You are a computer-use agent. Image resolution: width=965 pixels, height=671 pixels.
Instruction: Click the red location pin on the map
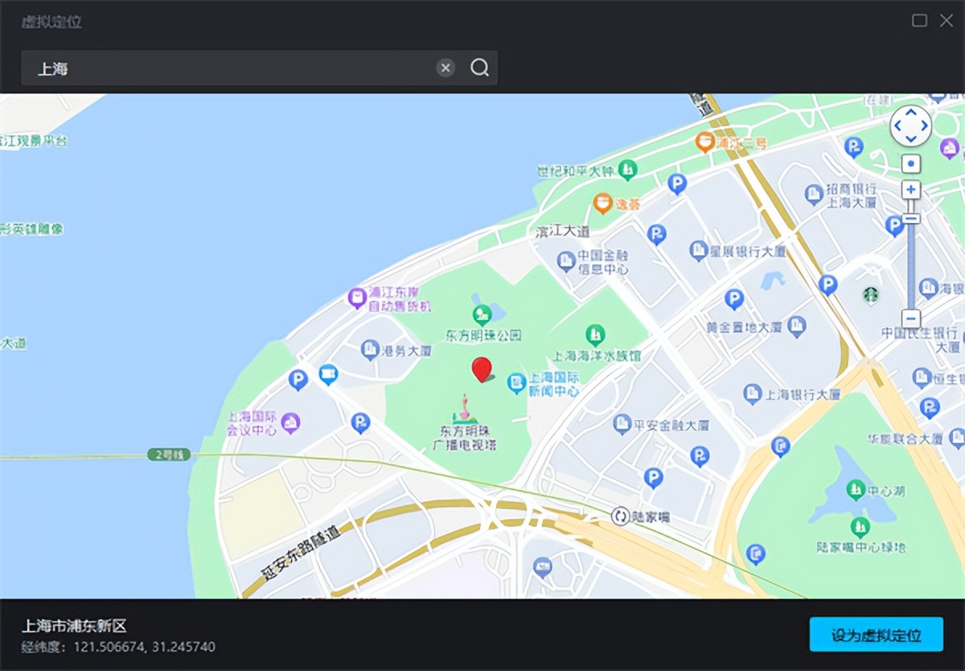pyautogui.click(x=480, y=368)
